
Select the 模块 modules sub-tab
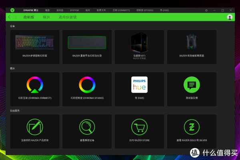tap(46, 17)
